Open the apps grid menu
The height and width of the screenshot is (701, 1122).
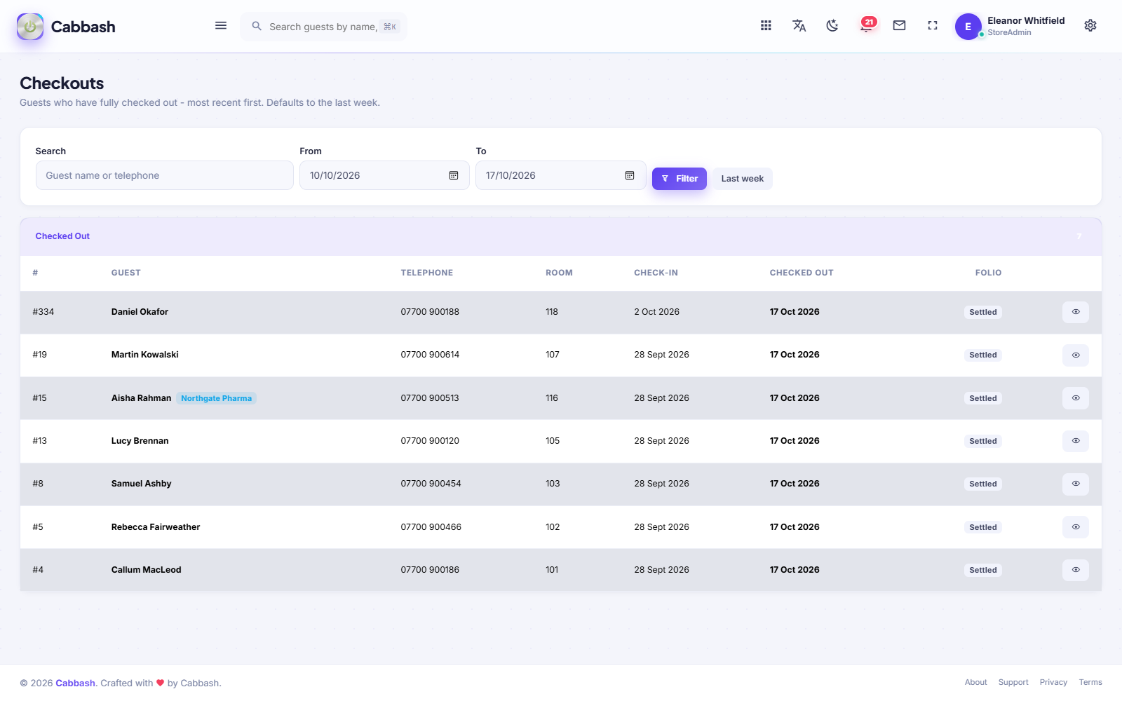(766, 26)
